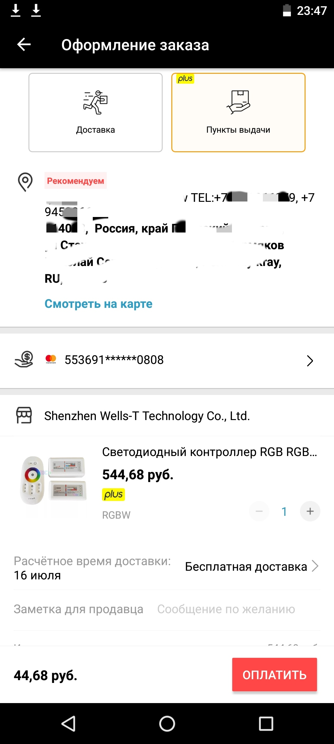Screen dimensions: 334x744
Task: Open Смотреть на карте link
Action: pos(98,304)
